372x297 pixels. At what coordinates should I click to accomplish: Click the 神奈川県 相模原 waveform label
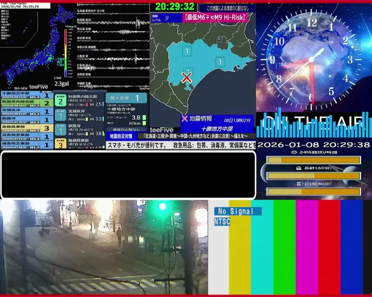[87, 47]
